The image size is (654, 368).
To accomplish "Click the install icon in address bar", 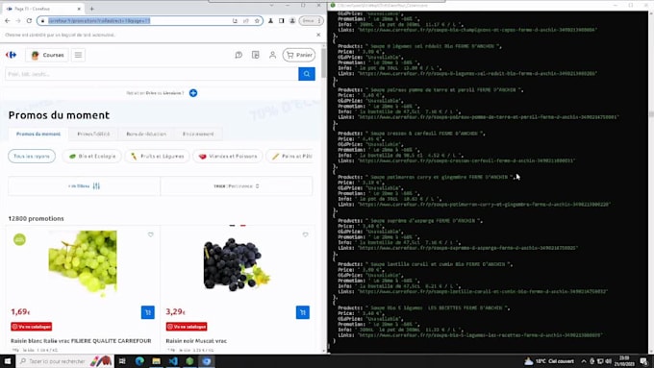I will (x=235, y=21).
